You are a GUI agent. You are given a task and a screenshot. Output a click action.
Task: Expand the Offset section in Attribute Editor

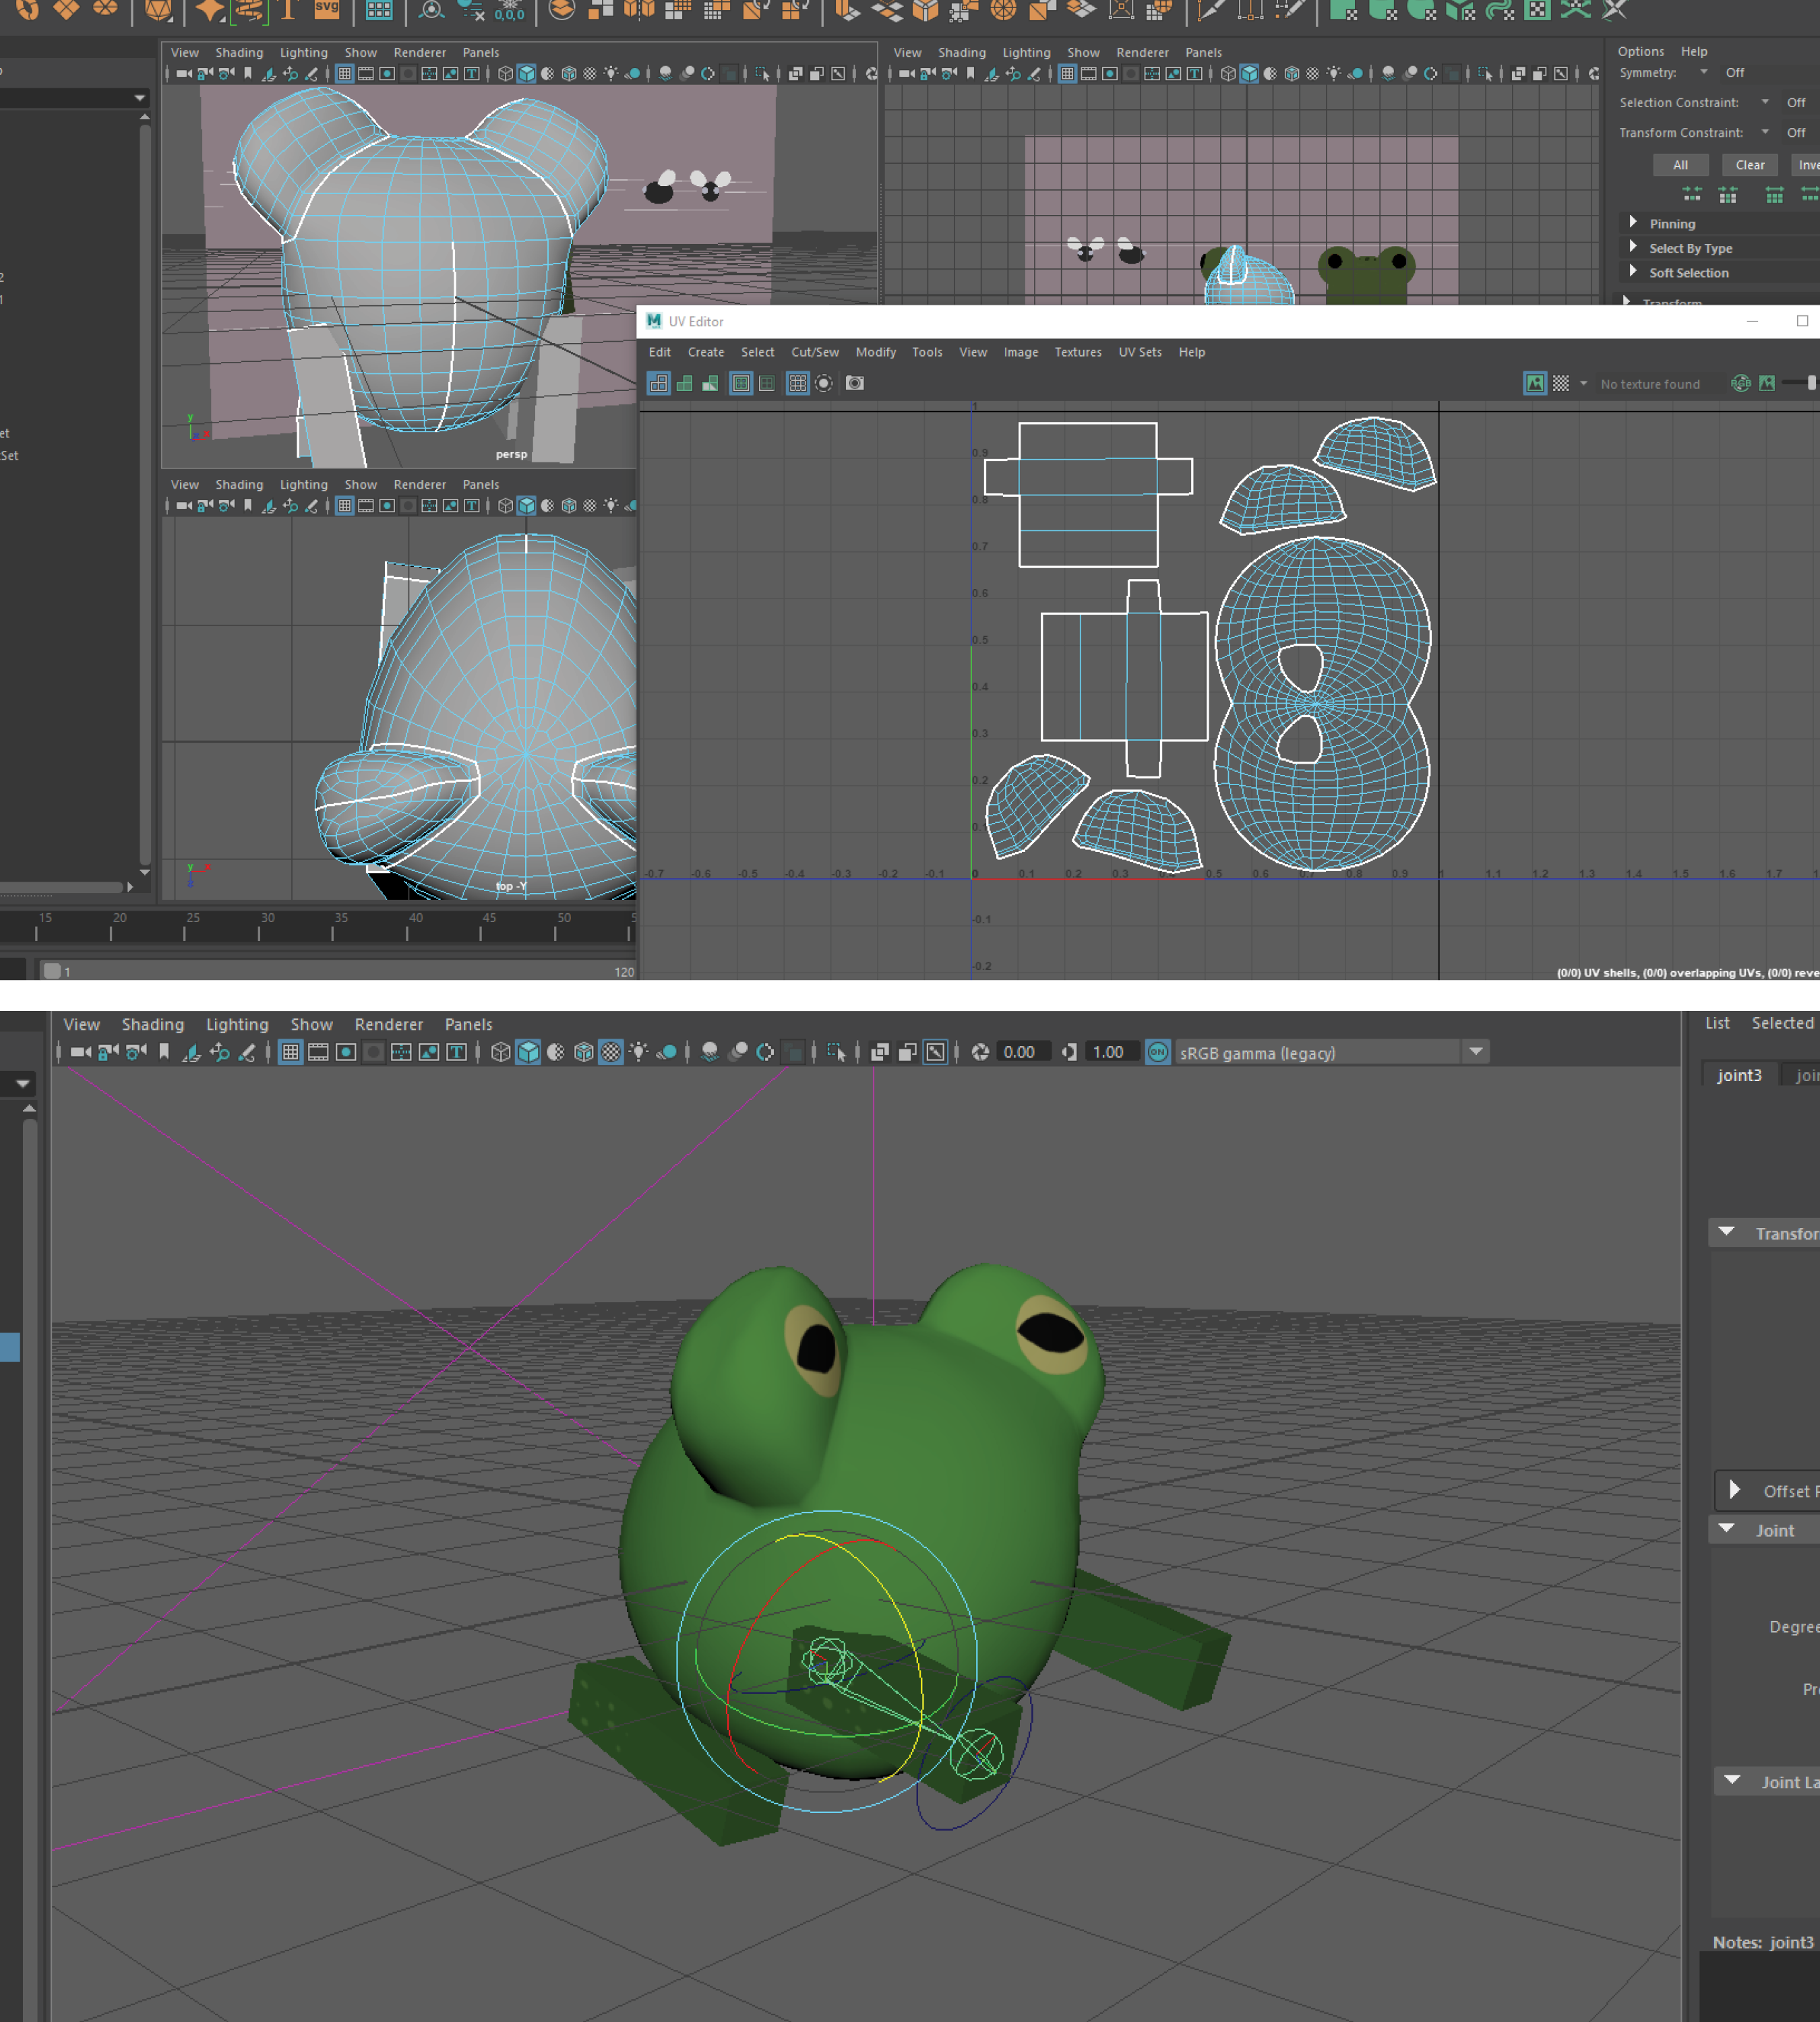coord(1735,1490)
